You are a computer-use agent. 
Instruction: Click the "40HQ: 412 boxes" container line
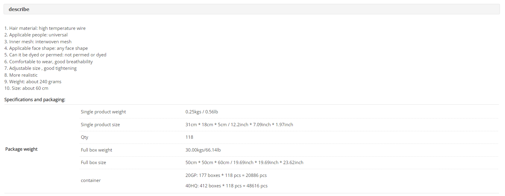coord(226,186)
